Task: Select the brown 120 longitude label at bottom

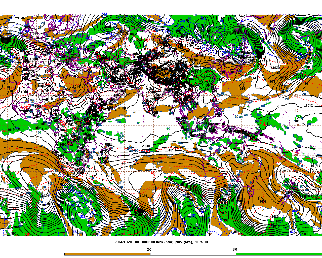Action: [x=211, y=234]
